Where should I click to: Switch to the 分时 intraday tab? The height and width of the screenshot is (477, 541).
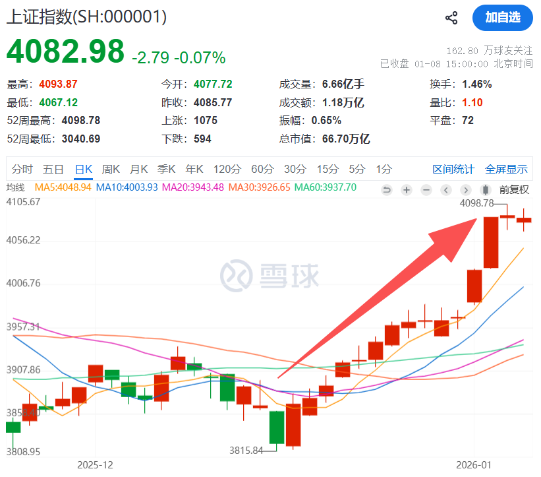point(22,169)
